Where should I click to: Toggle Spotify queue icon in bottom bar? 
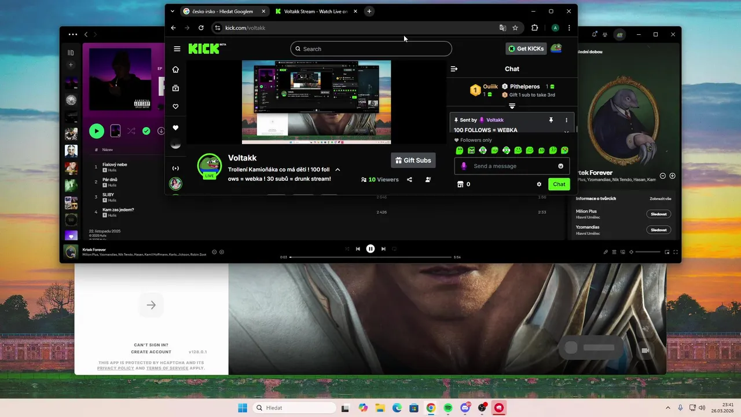pos(614,252)
